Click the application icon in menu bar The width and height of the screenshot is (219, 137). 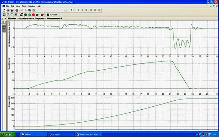(4, 6)
